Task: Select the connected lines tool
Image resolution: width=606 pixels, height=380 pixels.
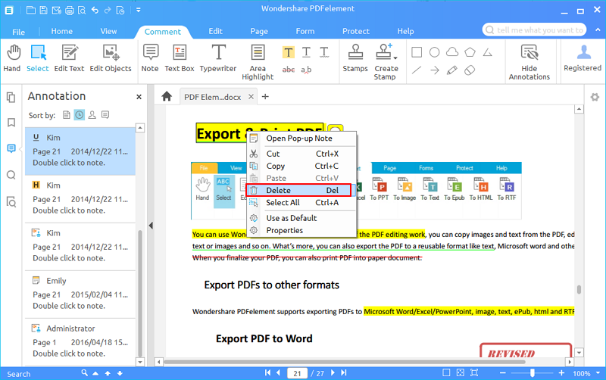Action: (x=488, y=52)
